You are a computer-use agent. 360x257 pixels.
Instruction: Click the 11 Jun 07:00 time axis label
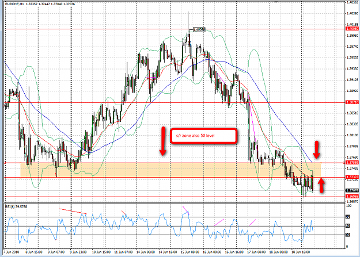pos(123,252)
